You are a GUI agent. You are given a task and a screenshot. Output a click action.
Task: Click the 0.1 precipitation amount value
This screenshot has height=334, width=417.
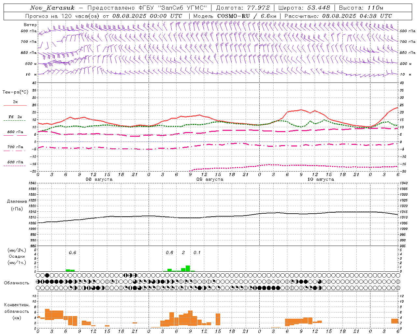(x=197, y=253)
